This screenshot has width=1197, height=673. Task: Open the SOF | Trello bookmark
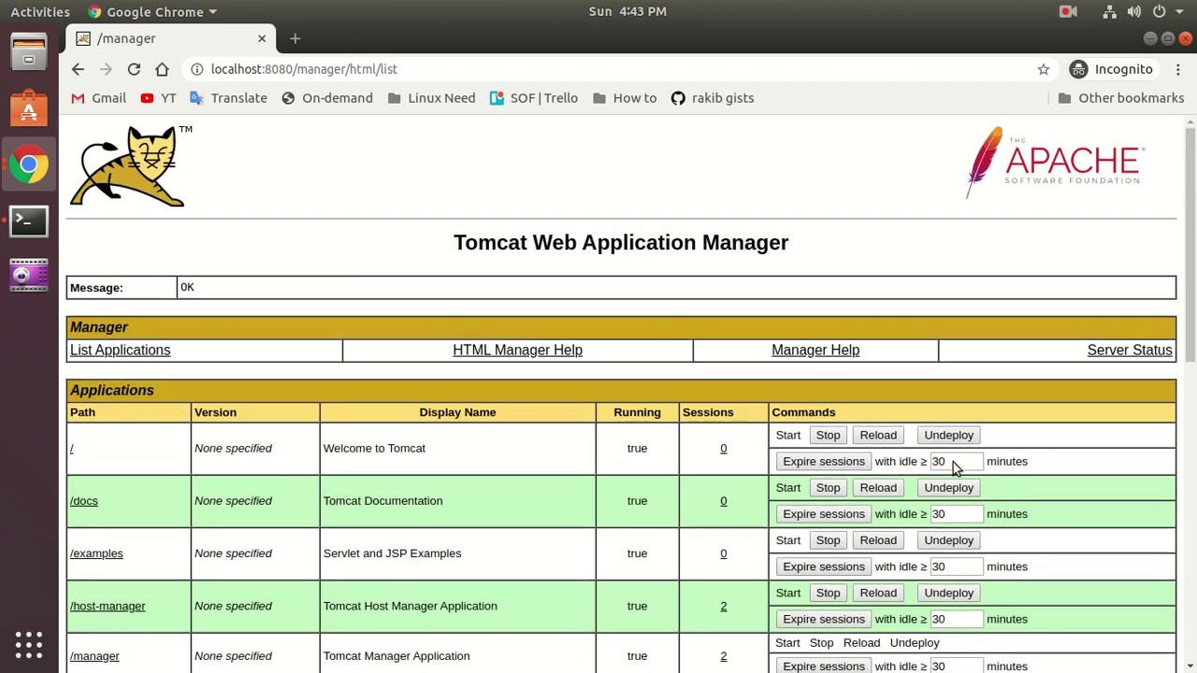click(533, 98)
